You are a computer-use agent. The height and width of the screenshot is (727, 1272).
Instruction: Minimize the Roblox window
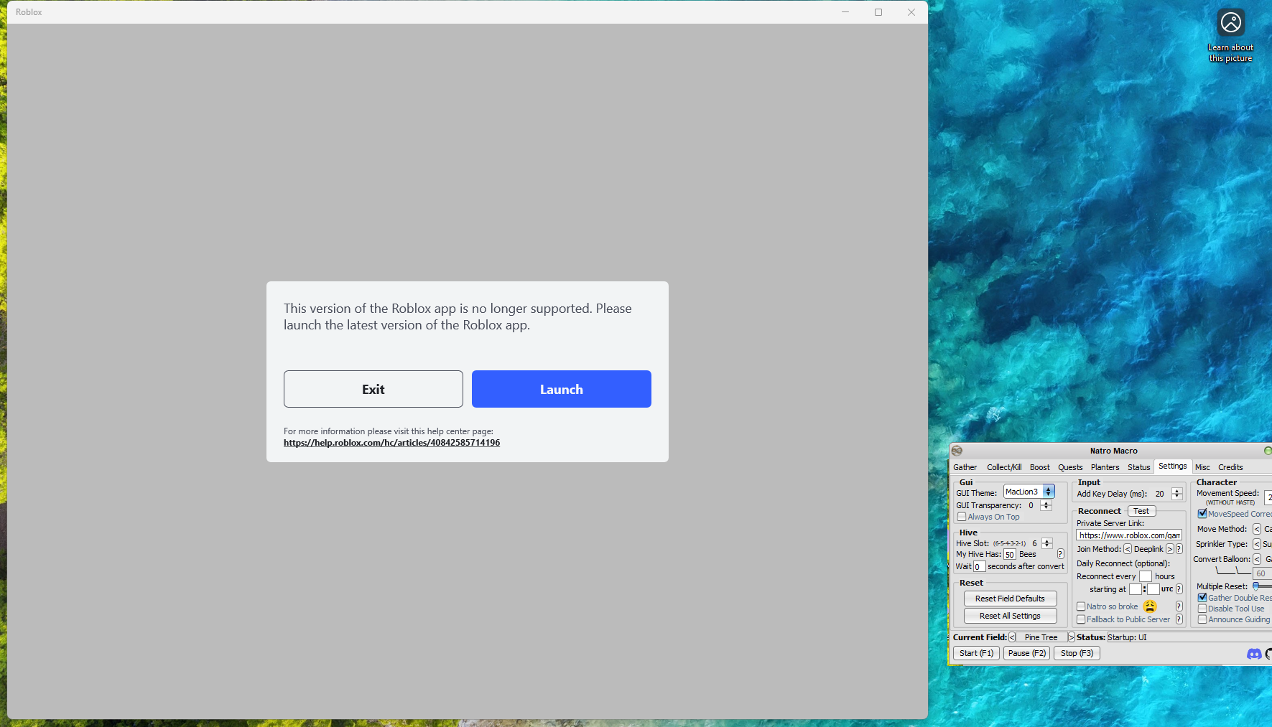845,12
